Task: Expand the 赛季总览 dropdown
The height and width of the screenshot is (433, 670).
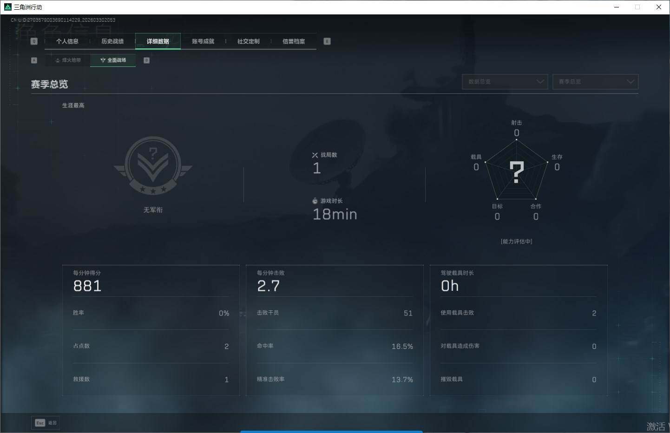Action: point(595,82)
